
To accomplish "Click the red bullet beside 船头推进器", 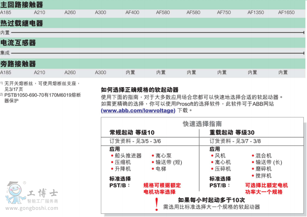I will (112, 156).
